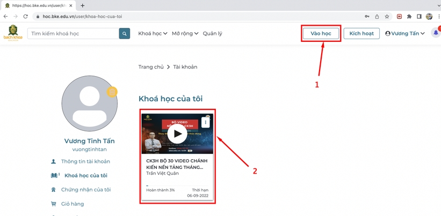Select Thông tin tài khoản in sidebar
This screenshot has width=441, height=216.
(x=85, y=161)
